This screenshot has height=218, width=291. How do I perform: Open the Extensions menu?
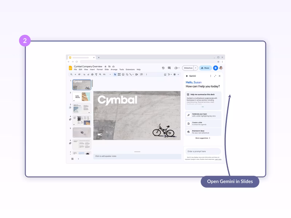(x=130, y=69)
